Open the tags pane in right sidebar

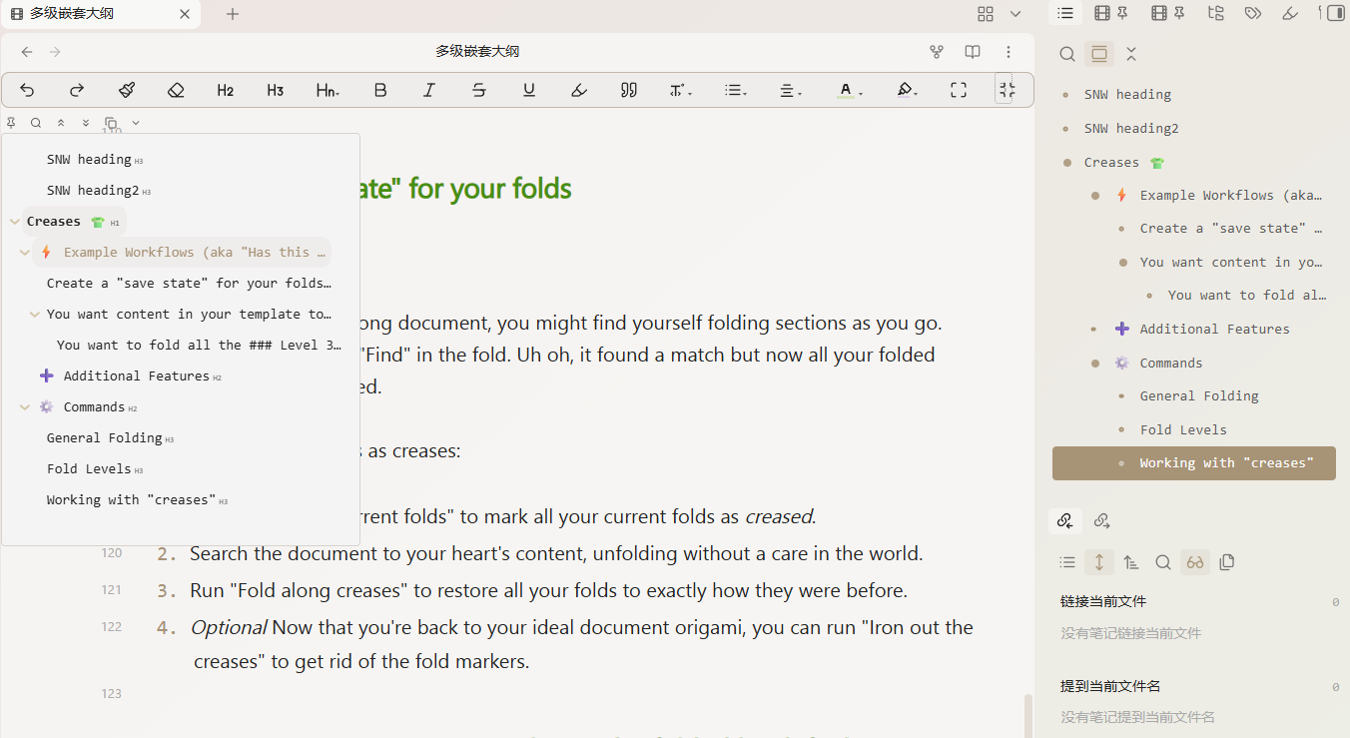click(x=1252, y=13)
